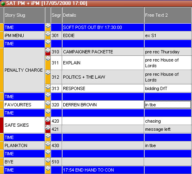Click the script icon in the BYE row
192x174 pixels.
pyautogui.click(x=48, y=162)
